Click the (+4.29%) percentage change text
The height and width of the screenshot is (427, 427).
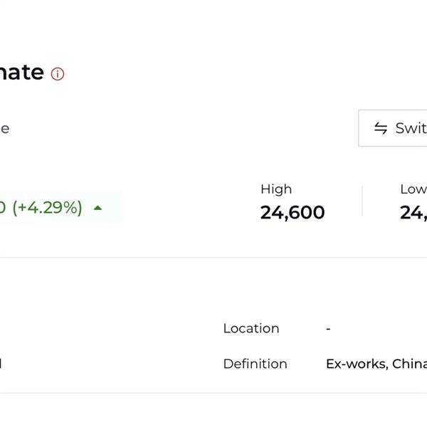[47, 207]
